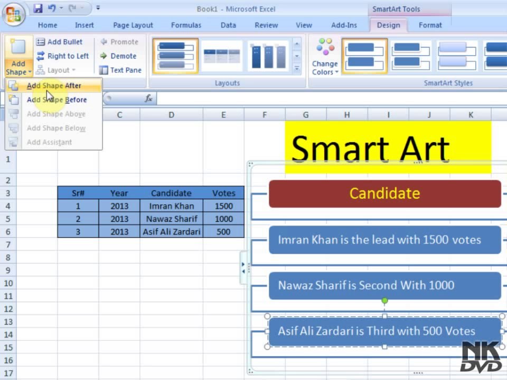Viewport: 507px width, 380px height.
Task: Select the Imran Khan SmartArt shape
Action: (385, 240)
